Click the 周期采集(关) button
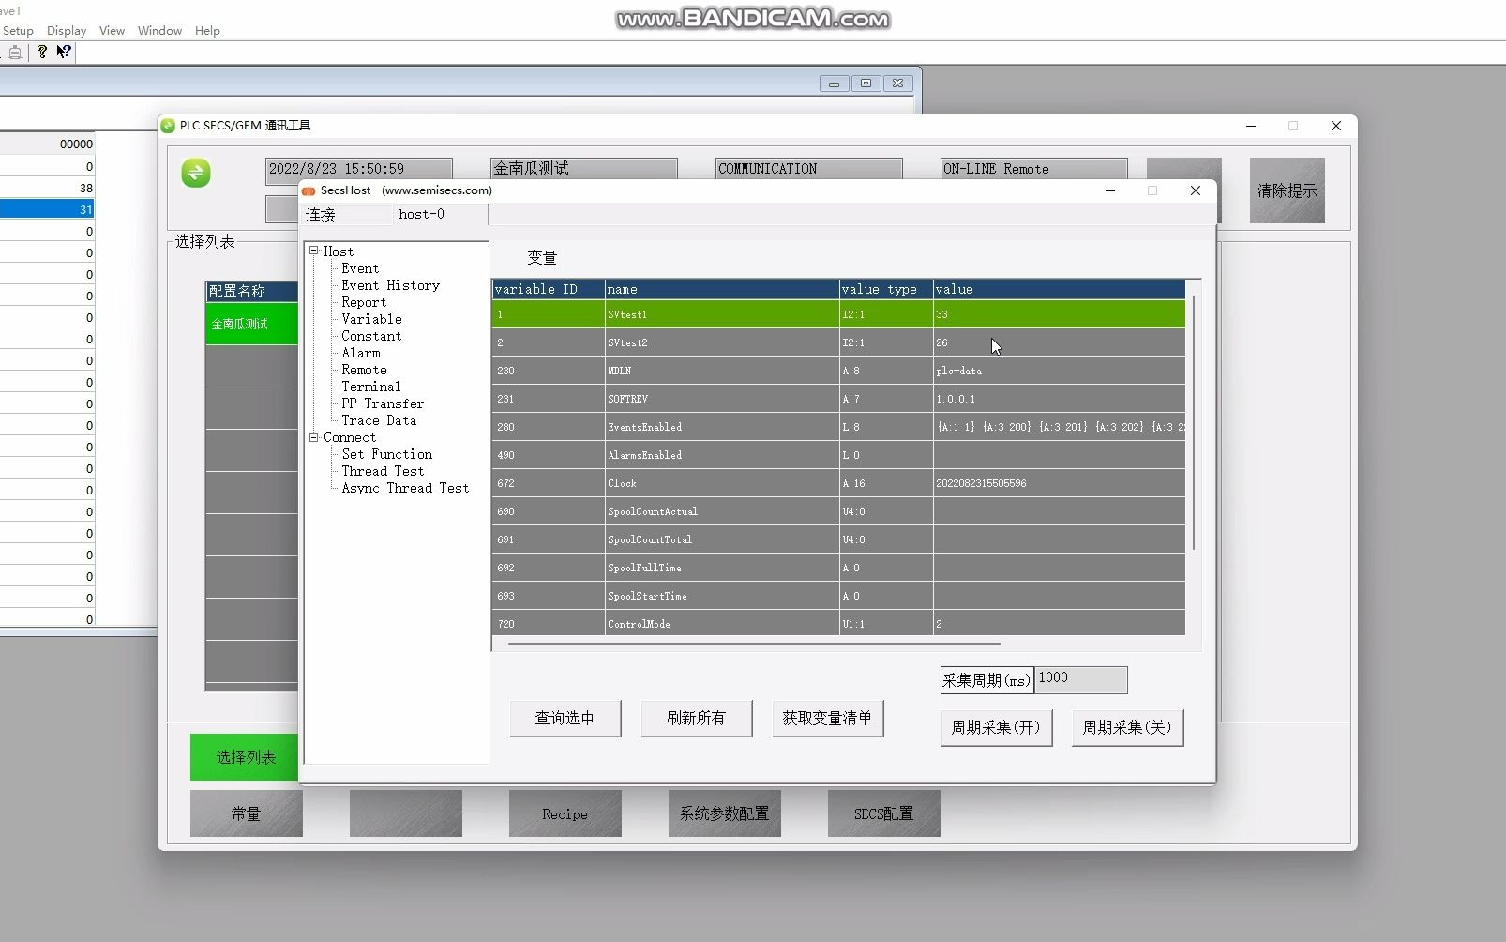This screenshot has width=1506, height=942. pos(1127,728)
